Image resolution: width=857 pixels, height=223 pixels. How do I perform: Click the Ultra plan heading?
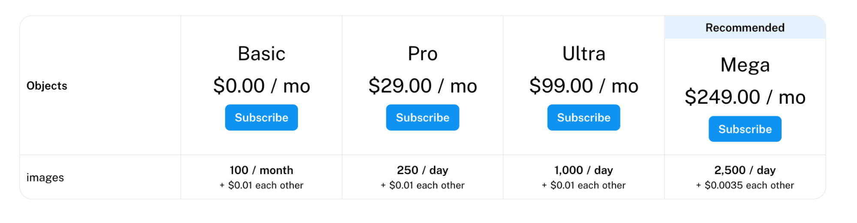pos(584,54)
